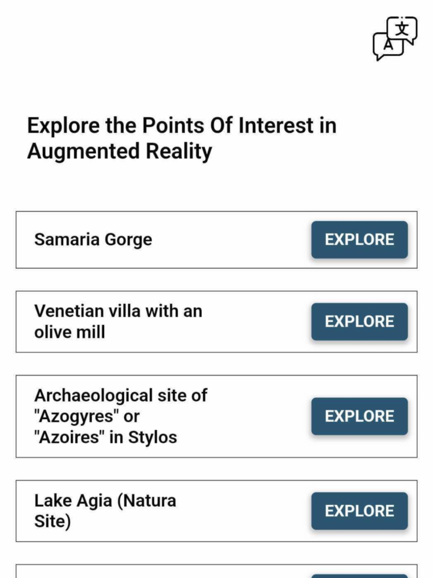Tap the 'Archaeological site of' text line

pos(121,395)
